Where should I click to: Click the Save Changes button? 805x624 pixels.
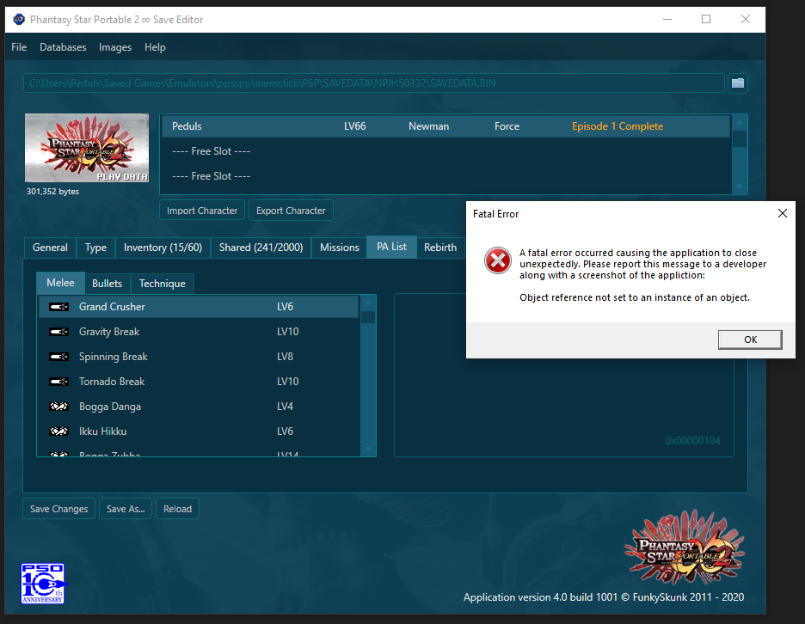[58, 509]
